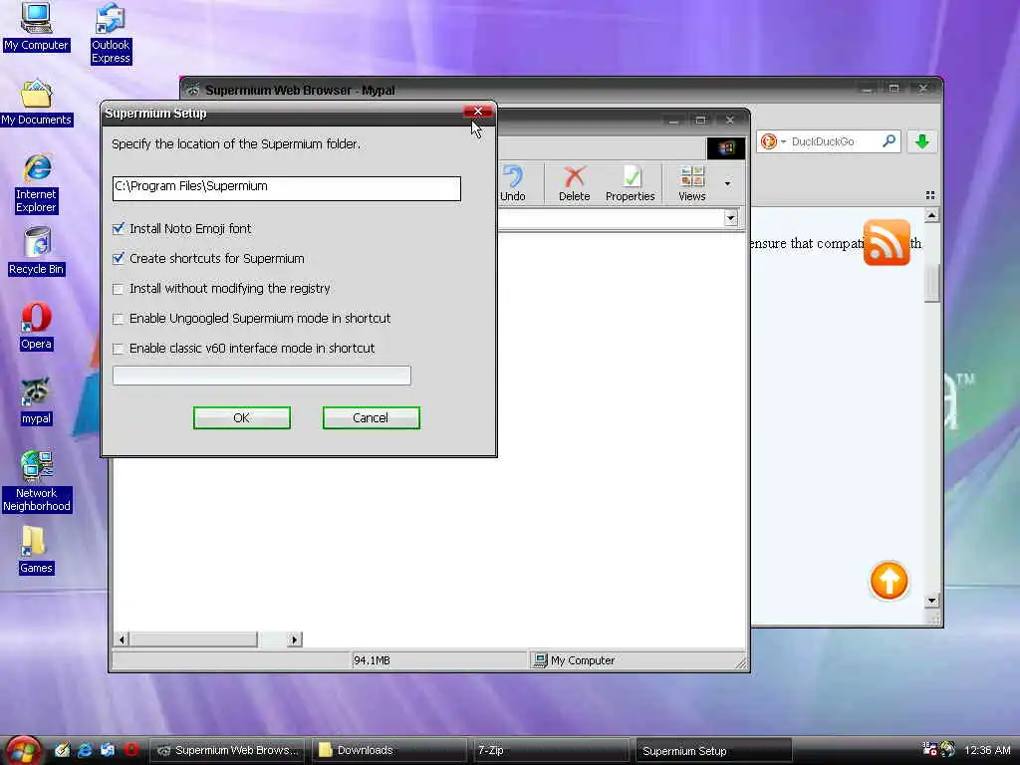
Task: Click grid icon in Mypal tab bar
Action: 930,195
